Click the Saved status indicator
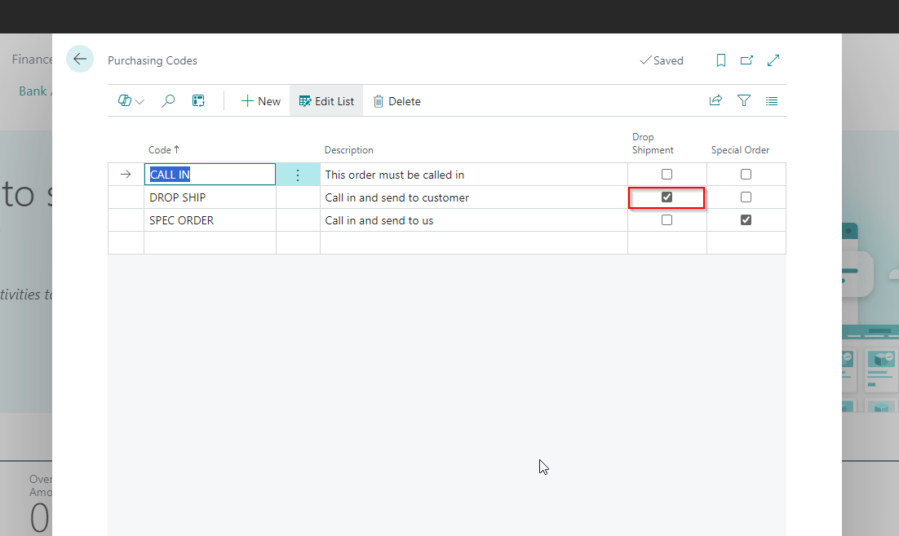Screen dimensions: 899x536 point(662,60)
